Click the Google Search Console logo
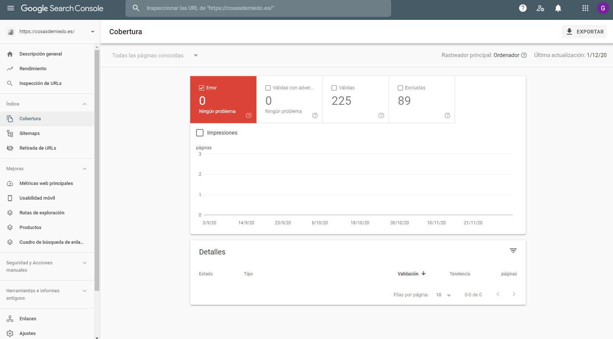613x339 pixels. coord(62,8)
